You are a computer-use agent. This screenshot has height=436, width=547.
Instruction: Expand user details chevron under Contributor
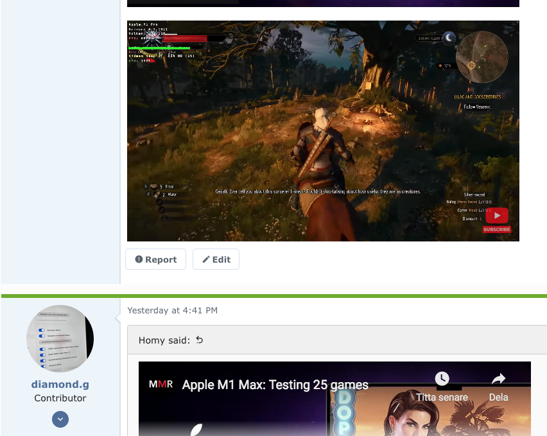coord(60,419)
